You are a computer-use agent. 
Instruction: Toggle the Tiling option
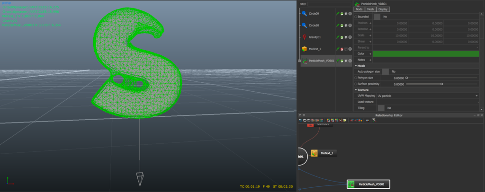tap(381, 108)
